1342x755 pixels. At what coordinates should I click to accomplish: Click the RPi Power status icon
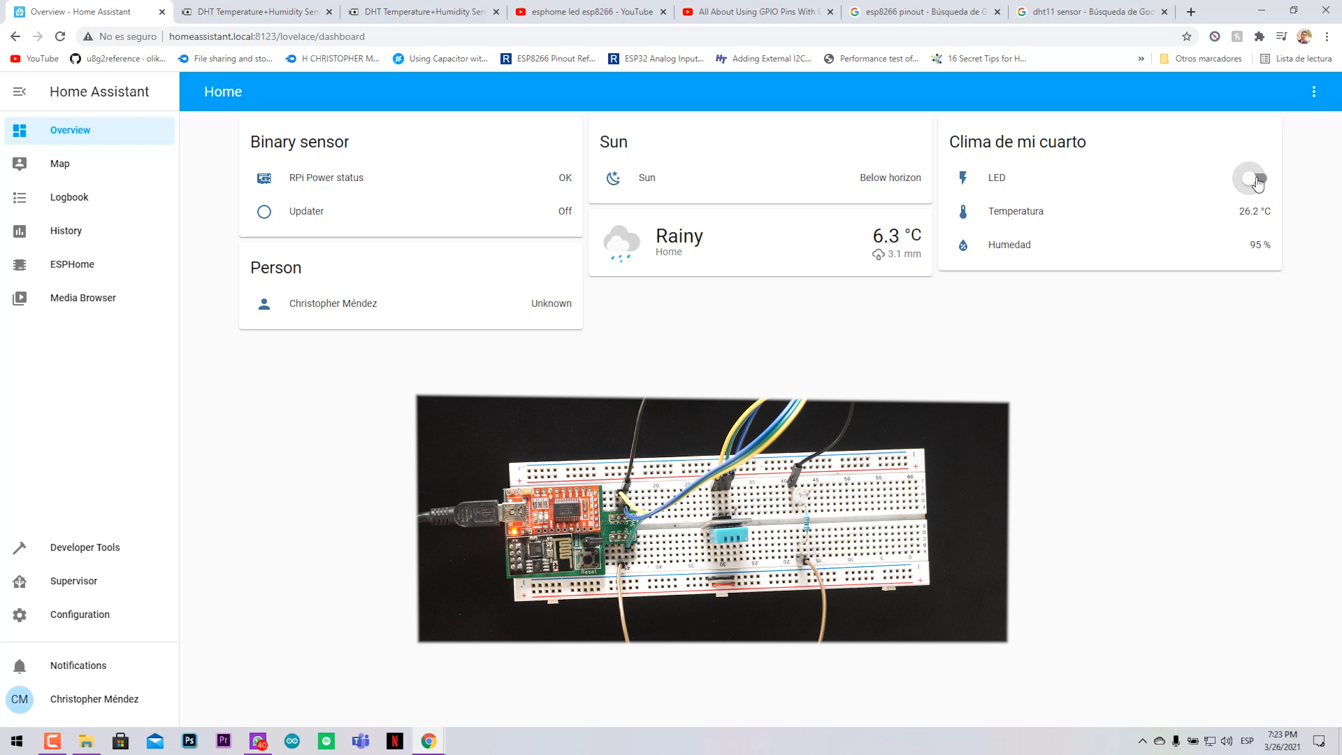click(264, 178)
